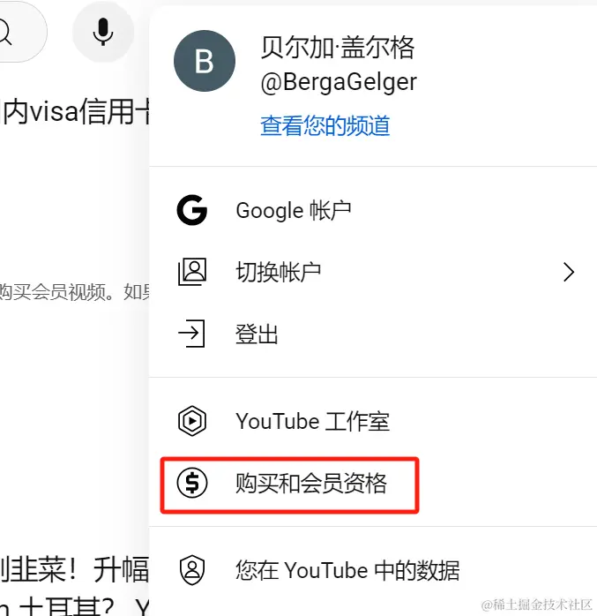Open YouTube 工作室 menu entry
This screenshot has height=616, width=597.
pos(373,421)
